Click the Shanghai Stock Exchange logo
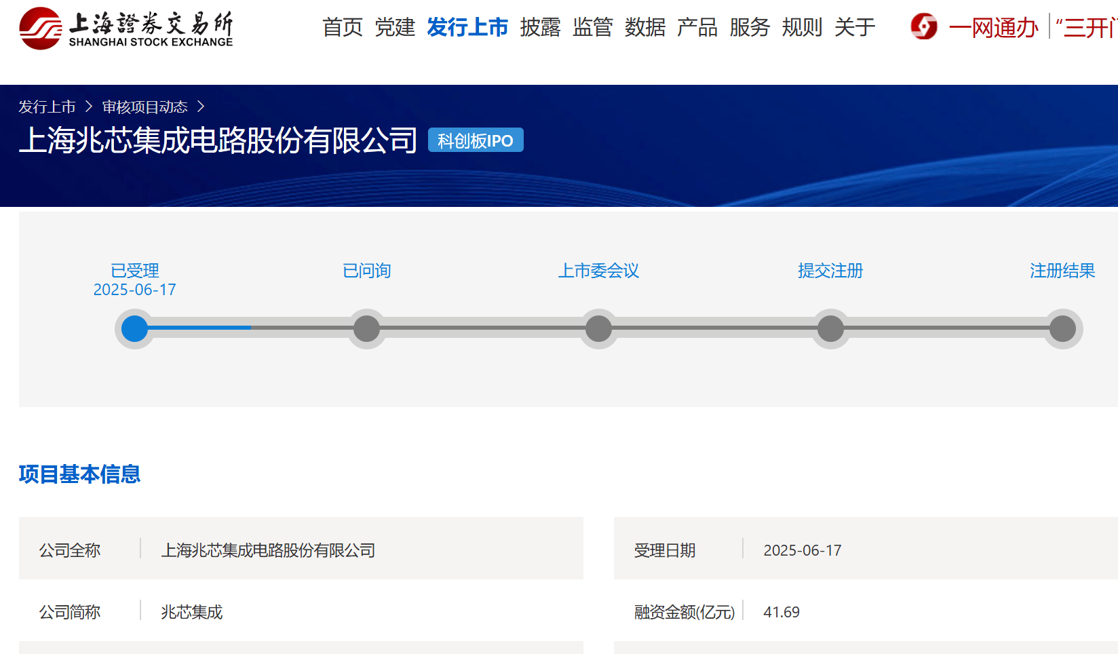The image size is (1118, 654). 126,28
